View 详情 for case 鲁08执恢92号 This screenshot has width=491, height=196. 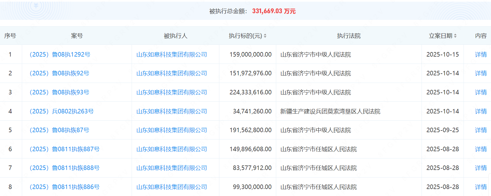point(481,73)
